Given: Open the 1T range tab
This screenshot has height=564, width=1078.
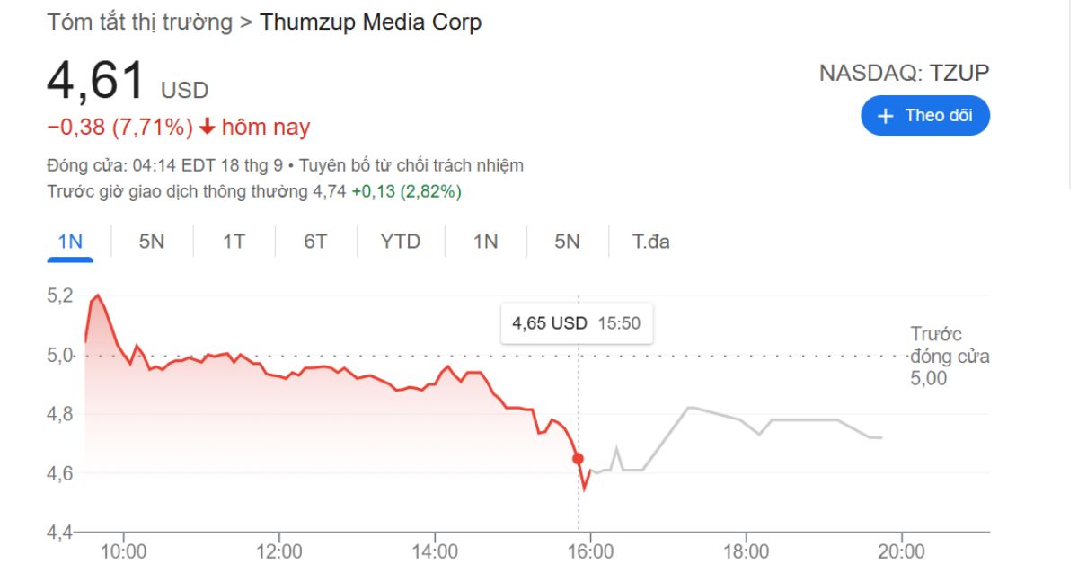Looking at the screenshot, I should pyautogui.click(x=234, y=242).
